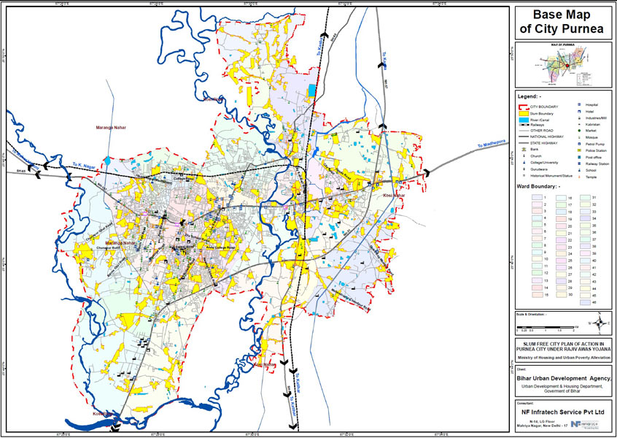Click the Post office icon in the legend
The width and height of the screenshot is (617, 438).
(x=579, y=157)
